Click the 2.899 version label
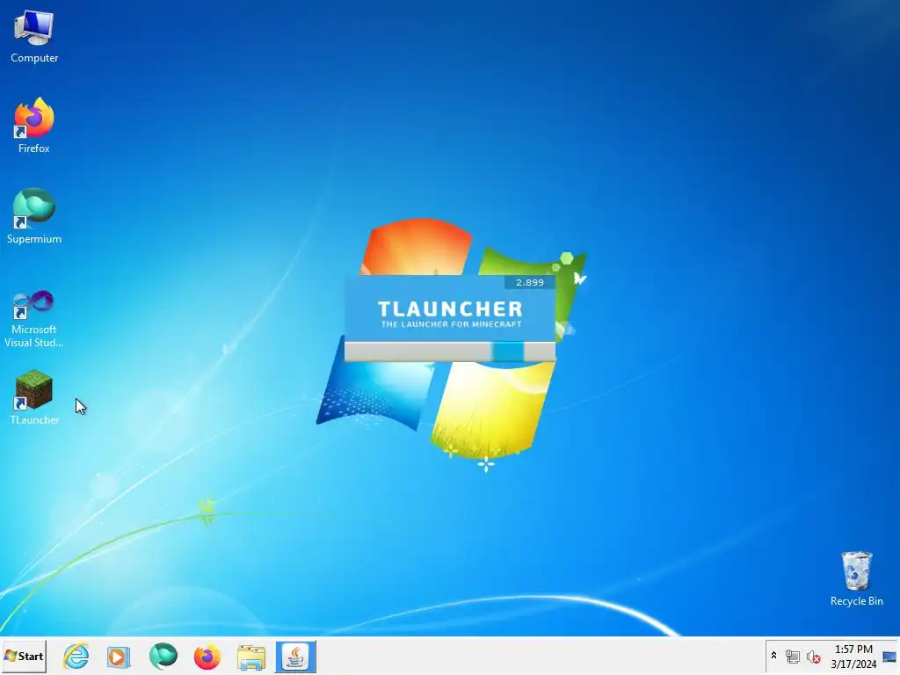Screen dimensions: 900x675 [x=529, y=282]
